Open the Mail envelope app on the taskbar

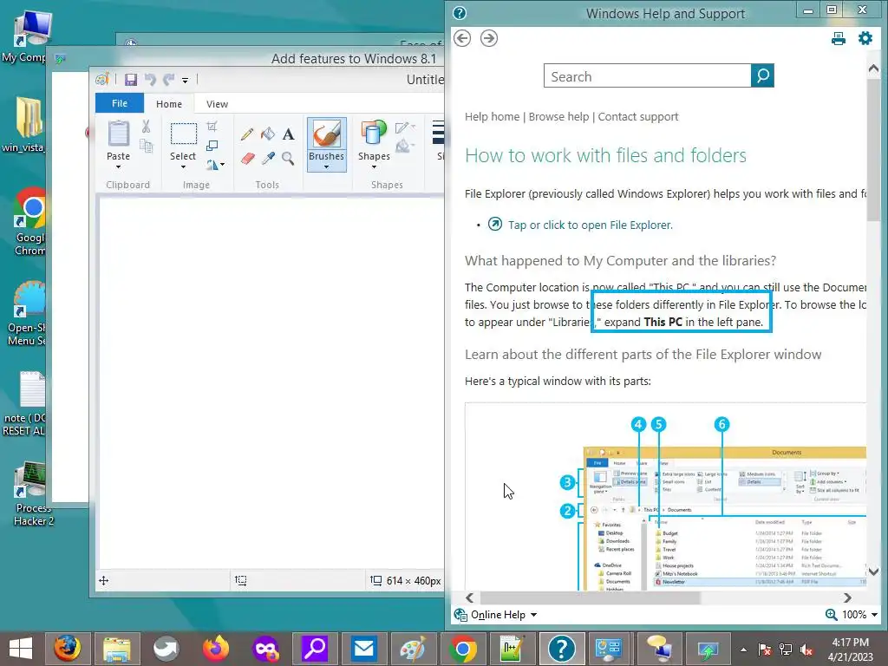point(363,649)
